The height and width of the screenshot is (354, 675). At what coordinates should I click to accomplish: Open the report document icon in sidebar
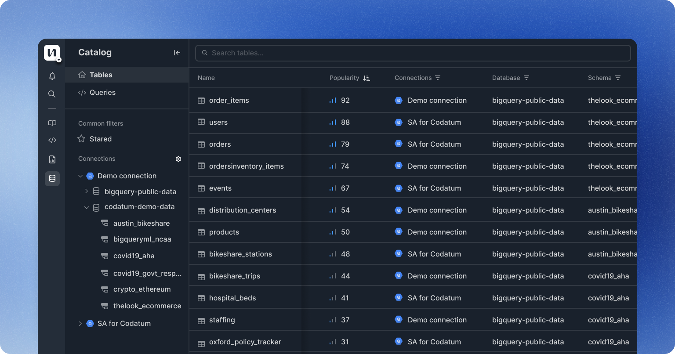coord(52,159)
